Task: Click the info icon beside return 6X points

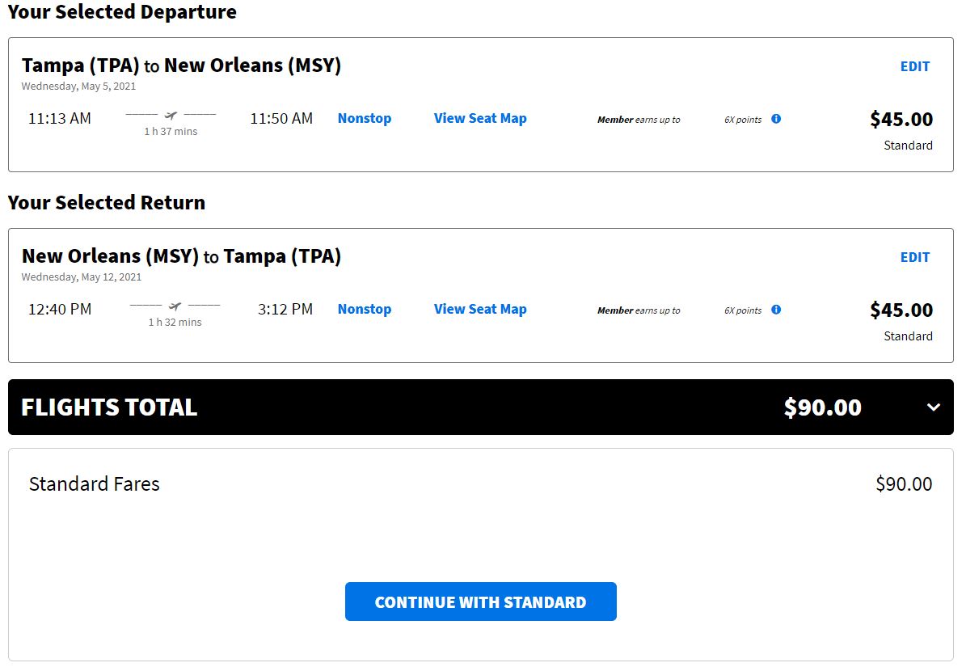Action: click(x=776, y=310)
